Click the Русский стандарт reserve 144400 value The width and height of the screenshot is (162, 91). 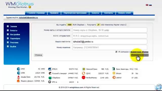[71, 73]
